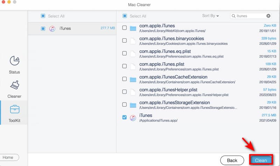Check the com.apple.iTunesHelper.plist checkbox

[x=125, y=92]
